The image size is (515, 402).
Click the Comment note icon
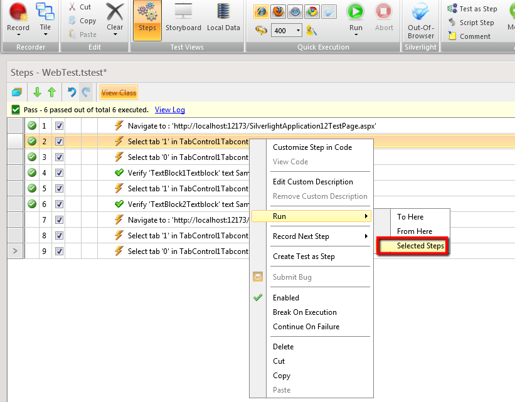tap(452, 36)
